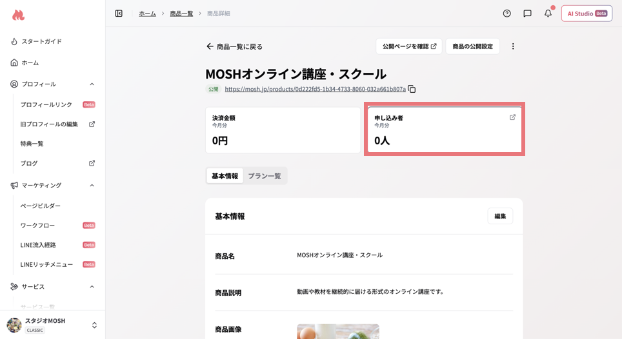Click the CLASSIC plan badge

point(35,330)
